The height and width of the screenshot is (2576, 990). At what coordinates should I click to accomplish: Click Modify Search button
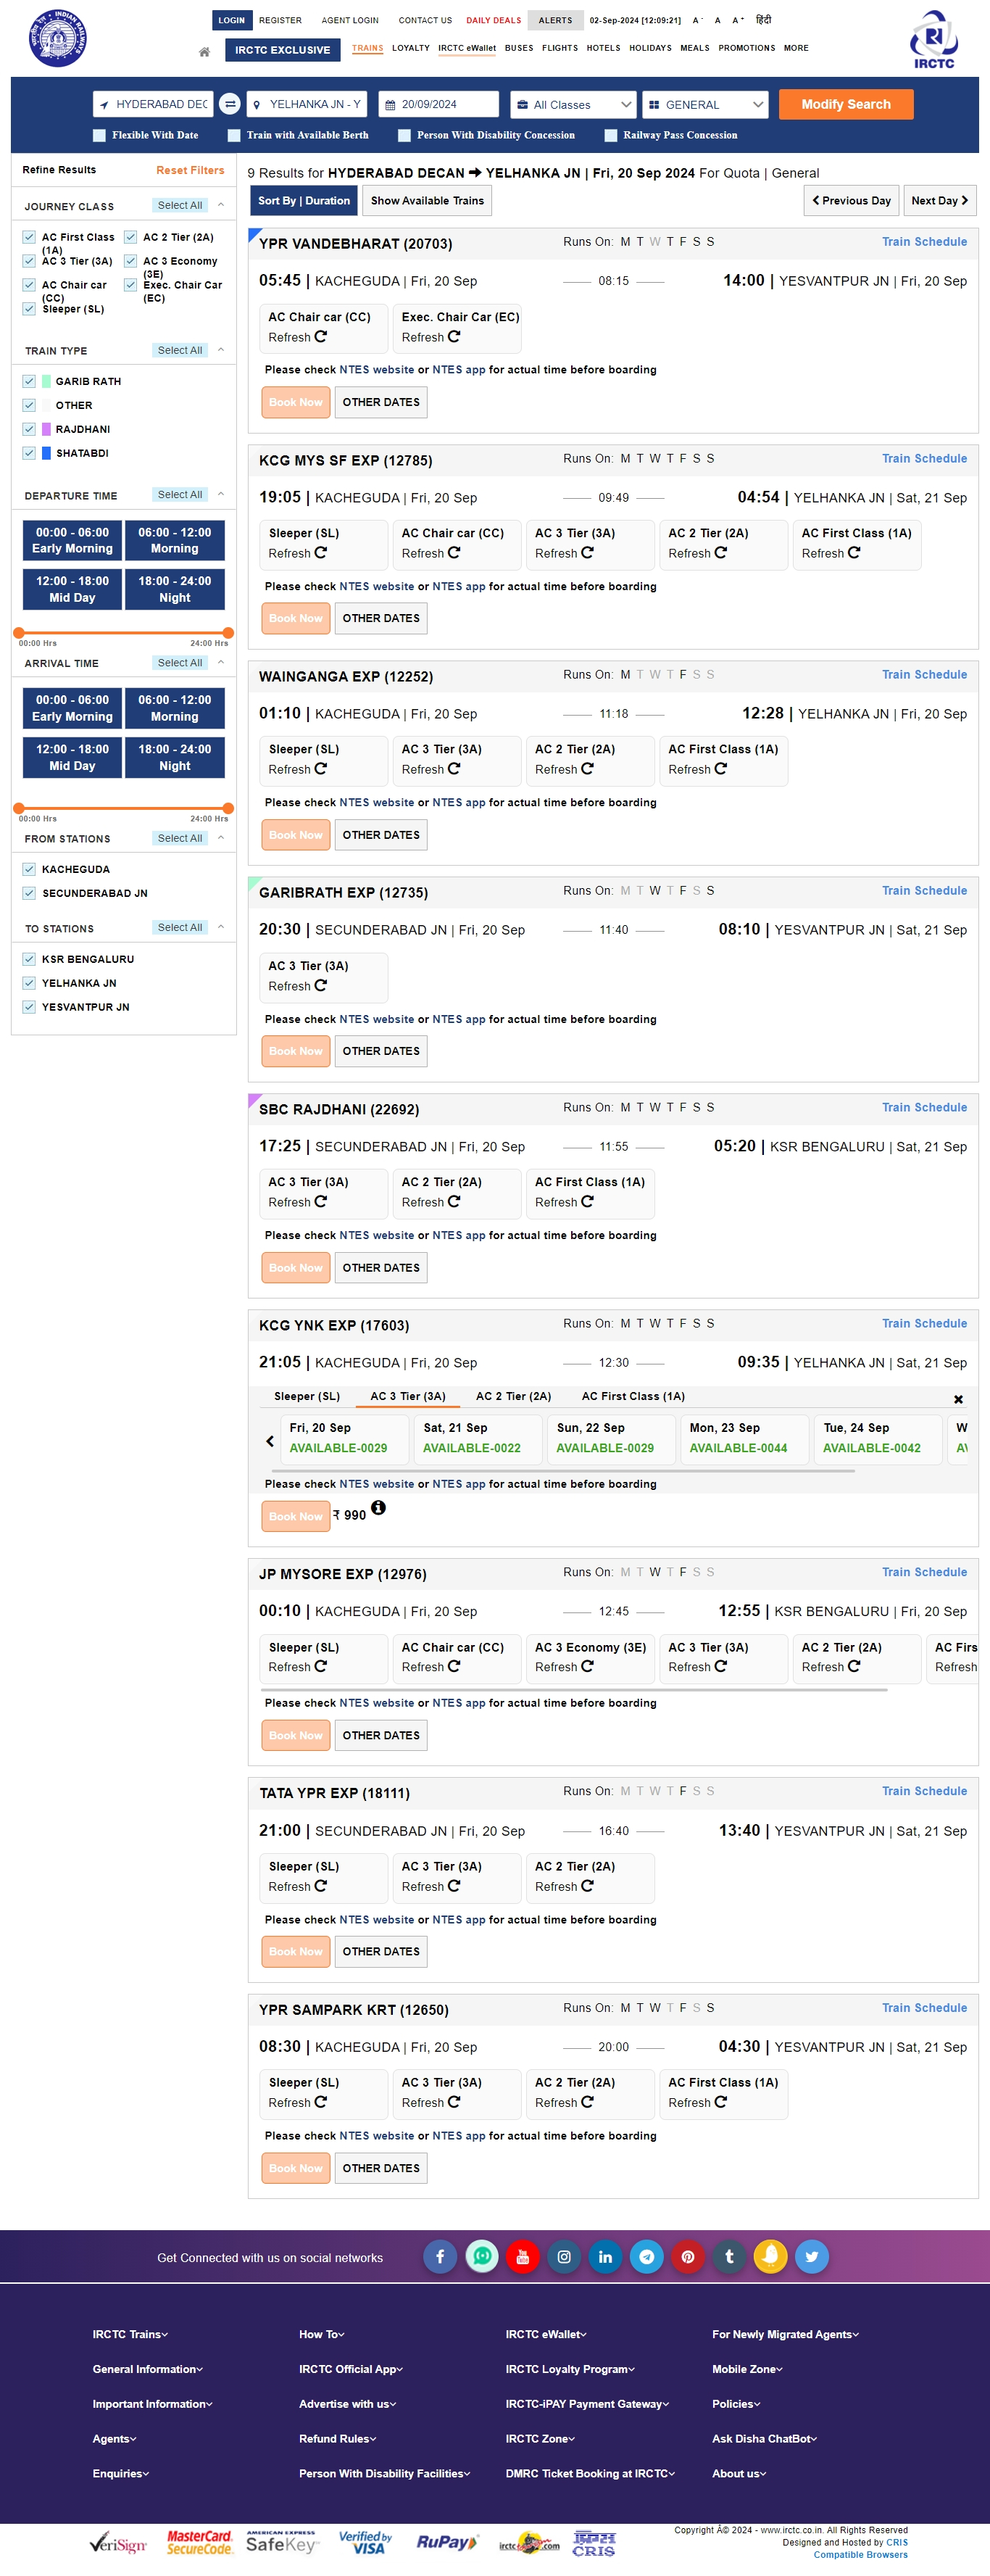[846, 104]
